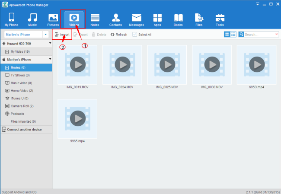The image size is (281, 194).
Task: Open the My Phone section
Action: point(12,19)
